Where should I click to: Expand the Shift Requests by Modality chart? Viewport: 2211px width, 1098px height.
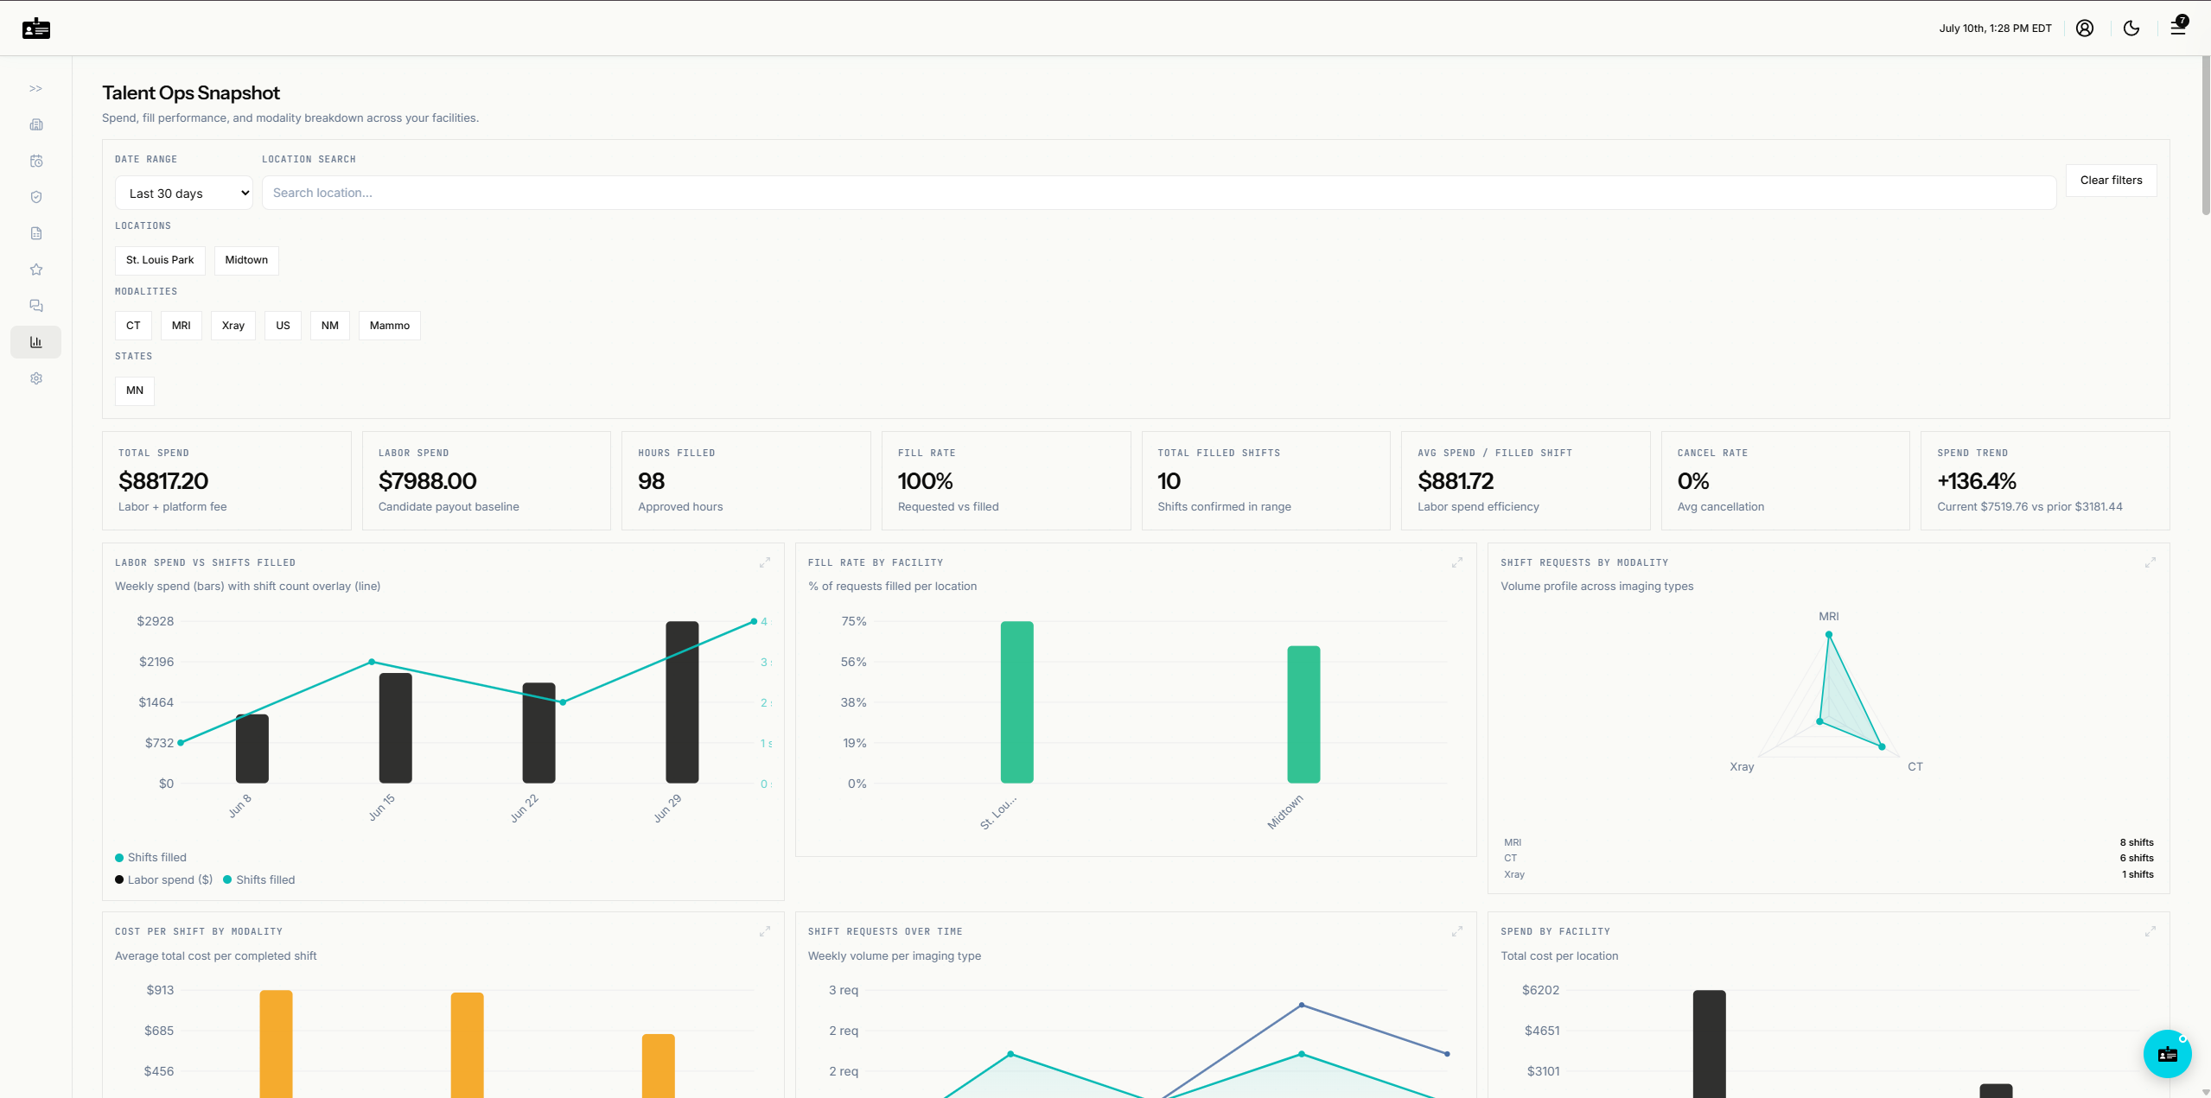tap(2150, 562)
